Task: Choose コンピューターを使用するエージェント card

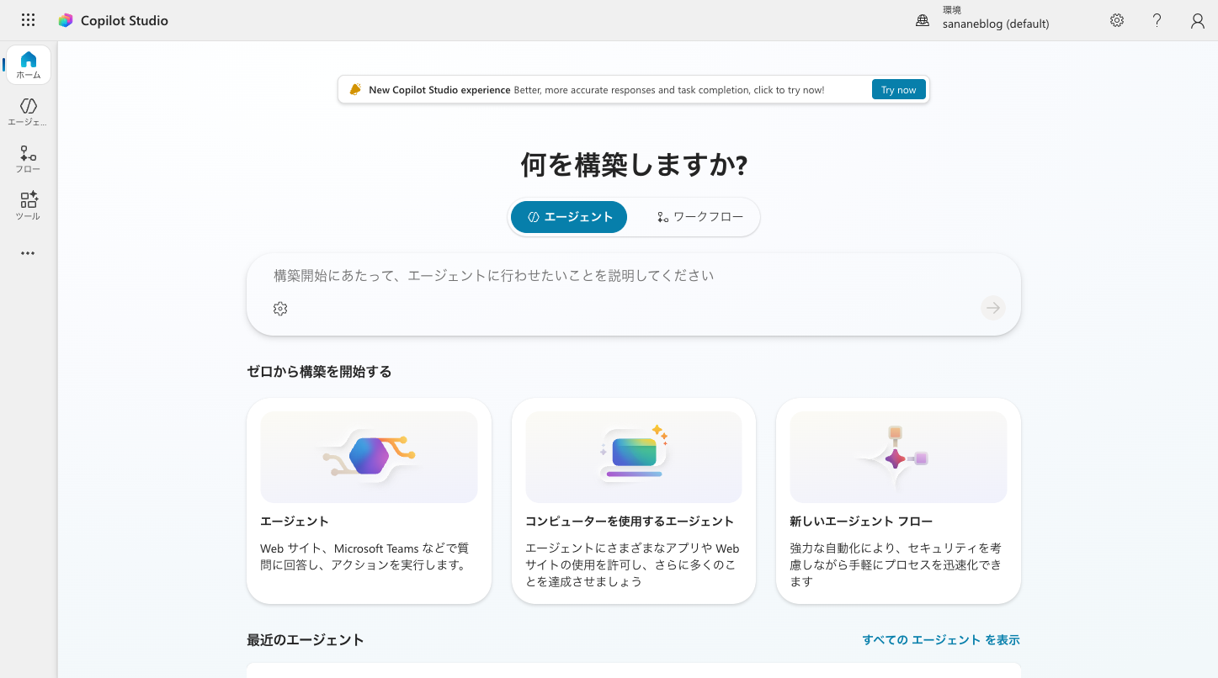Action: [634, 501]
